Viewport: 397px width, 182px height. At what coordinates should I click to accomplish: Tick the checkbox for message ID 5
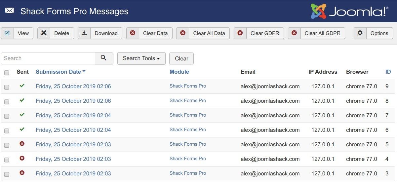pyautogui.click(x=7, y=145)
